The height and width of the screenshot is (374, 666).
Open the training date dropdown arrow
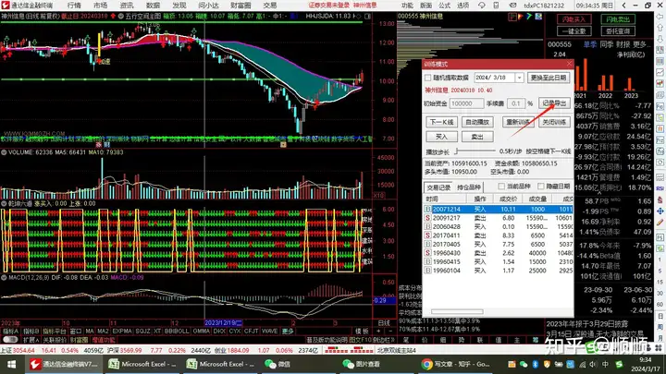click(519, 78)
